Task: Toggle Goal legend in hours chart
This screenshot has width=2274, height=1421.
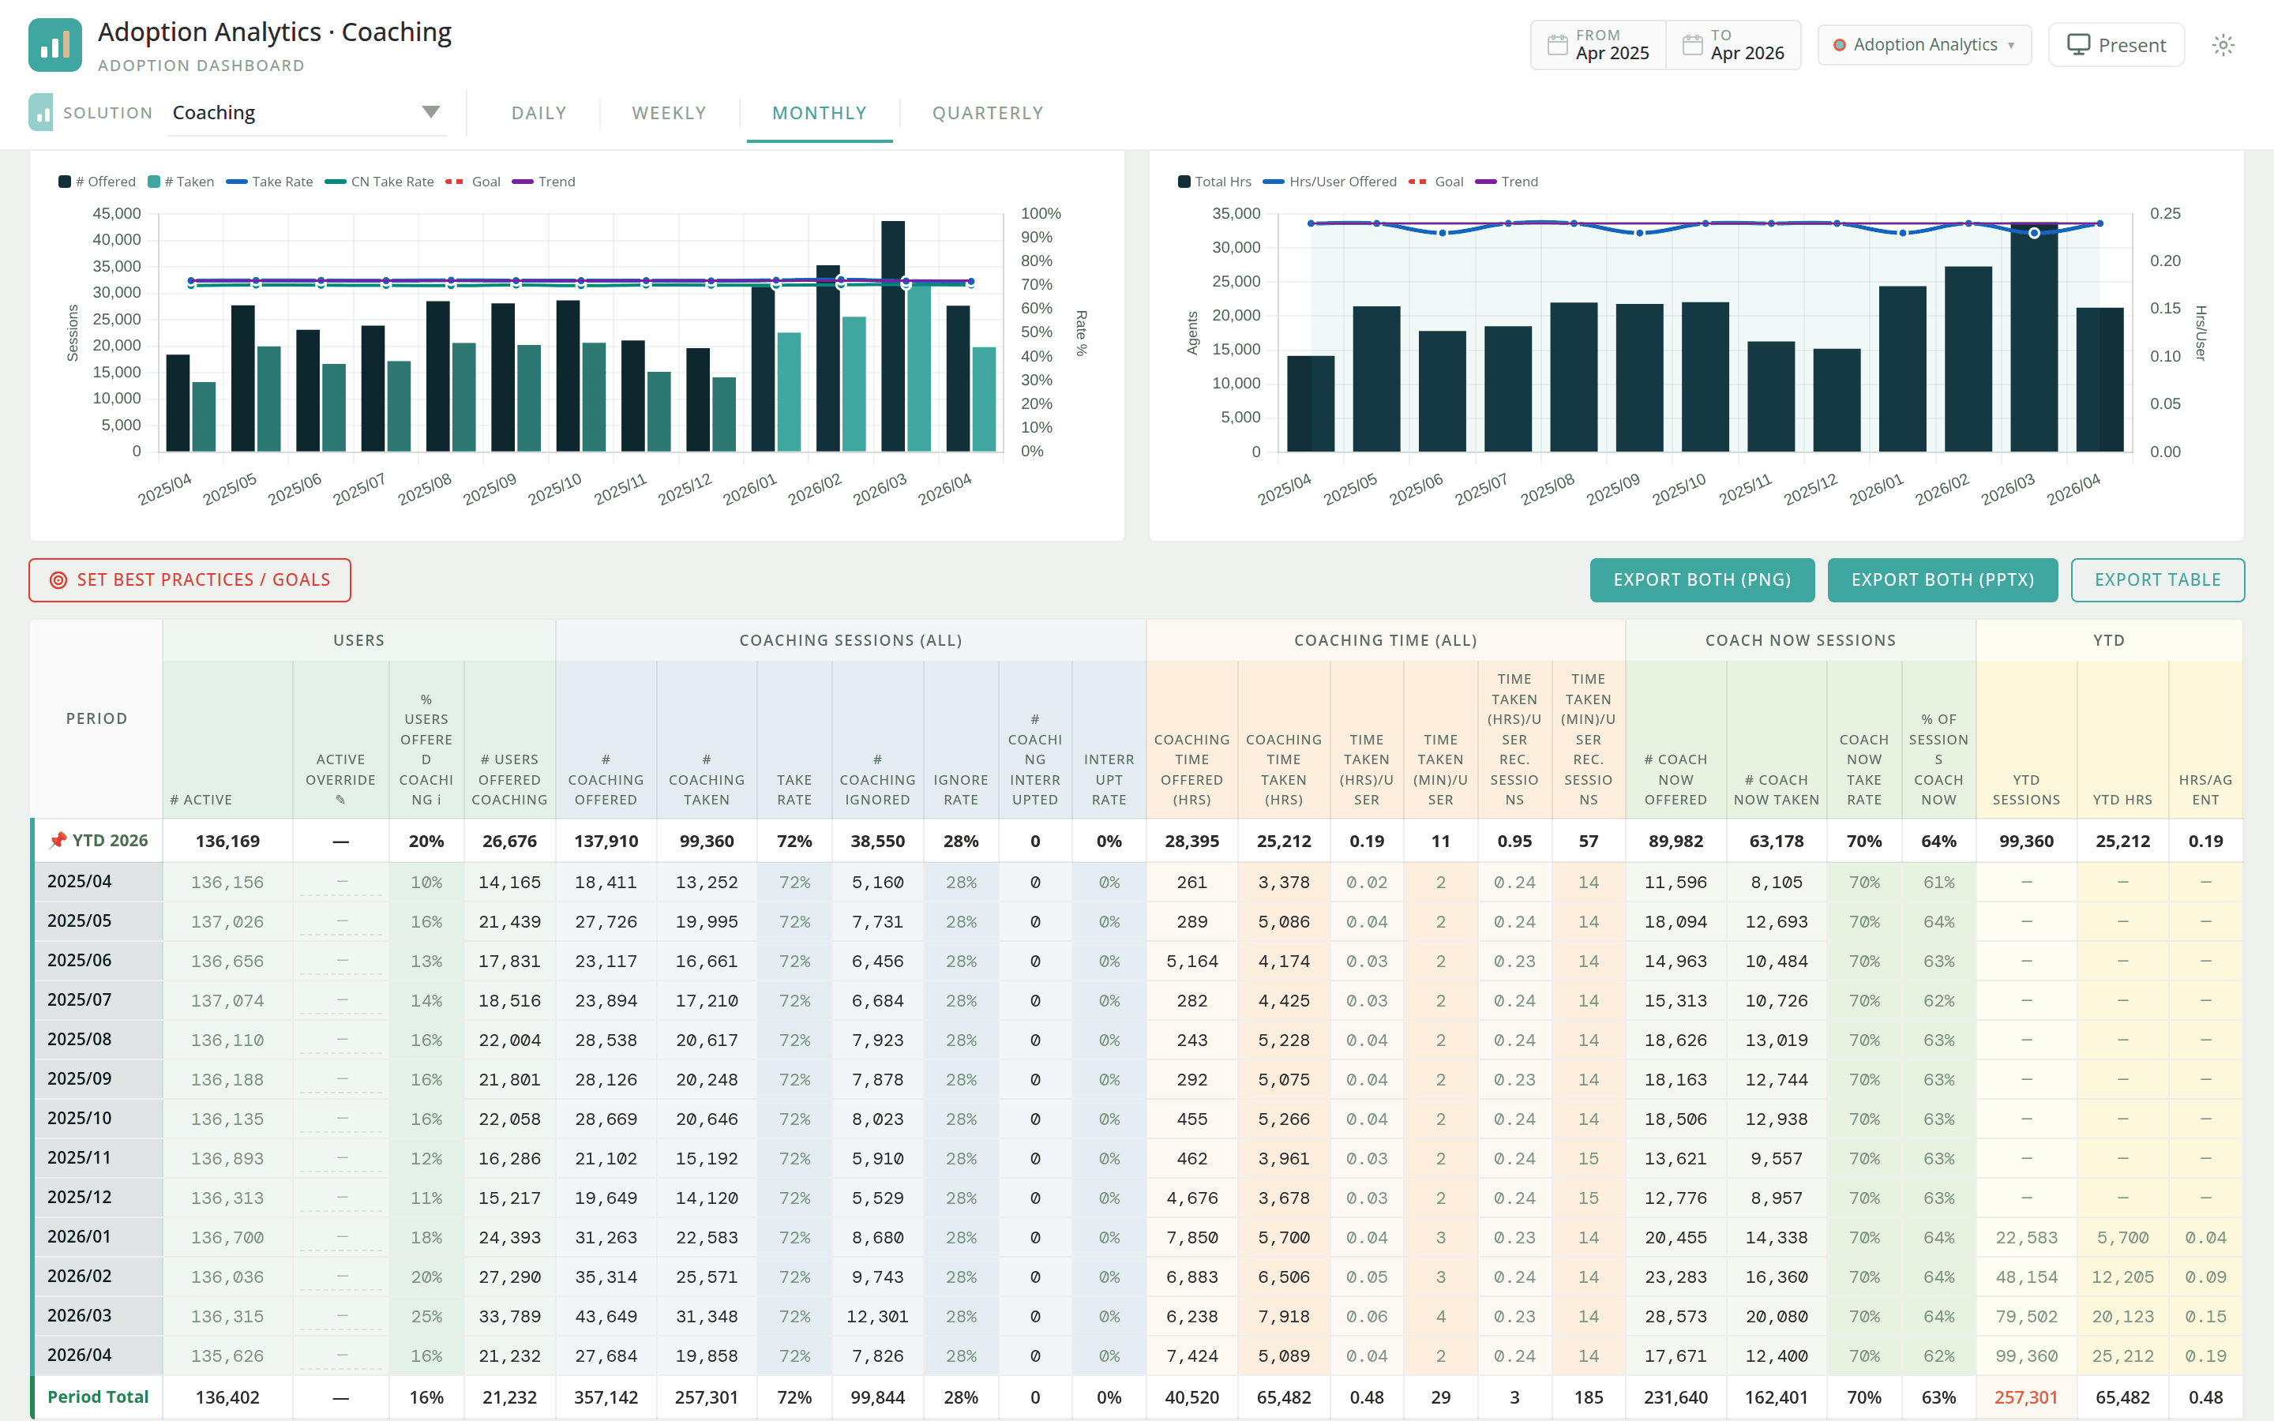Action: pyautogui.click(x=1435, y=182)
